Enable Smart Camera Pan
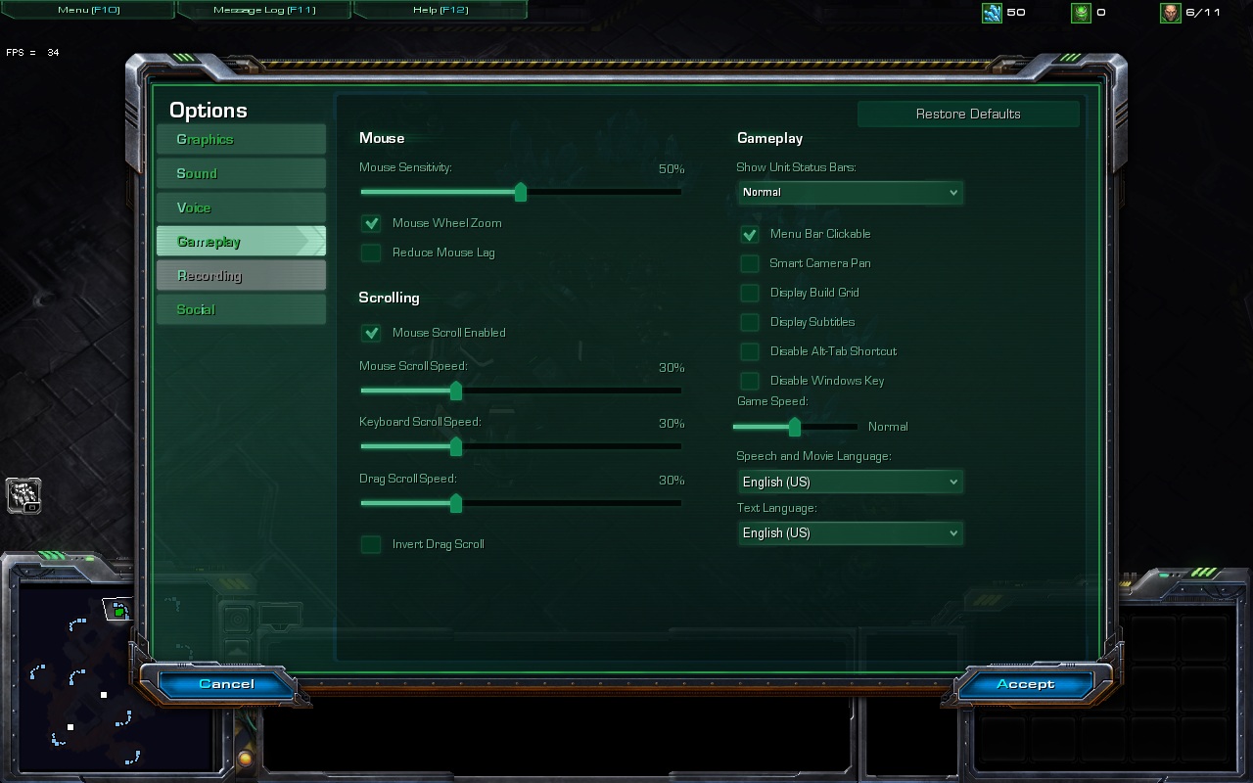The width and height of the screenshot is (1253, 783). (x=749, y=263)
